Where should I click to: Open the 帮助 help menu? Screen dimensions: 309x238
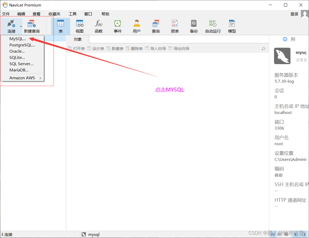(x=105, y=14)
